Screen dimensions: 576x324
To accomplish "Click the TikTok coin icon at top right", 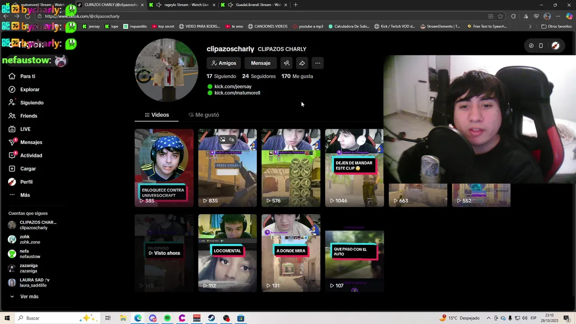I will [x=531, y=45].
